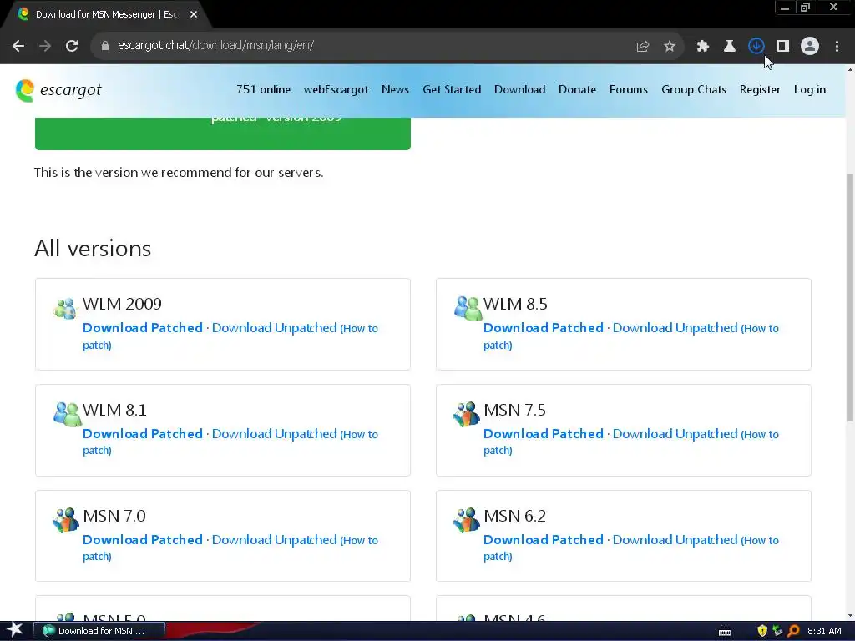
Task: Select the Download for MSN Messenger tab
Action: [107, 15]
